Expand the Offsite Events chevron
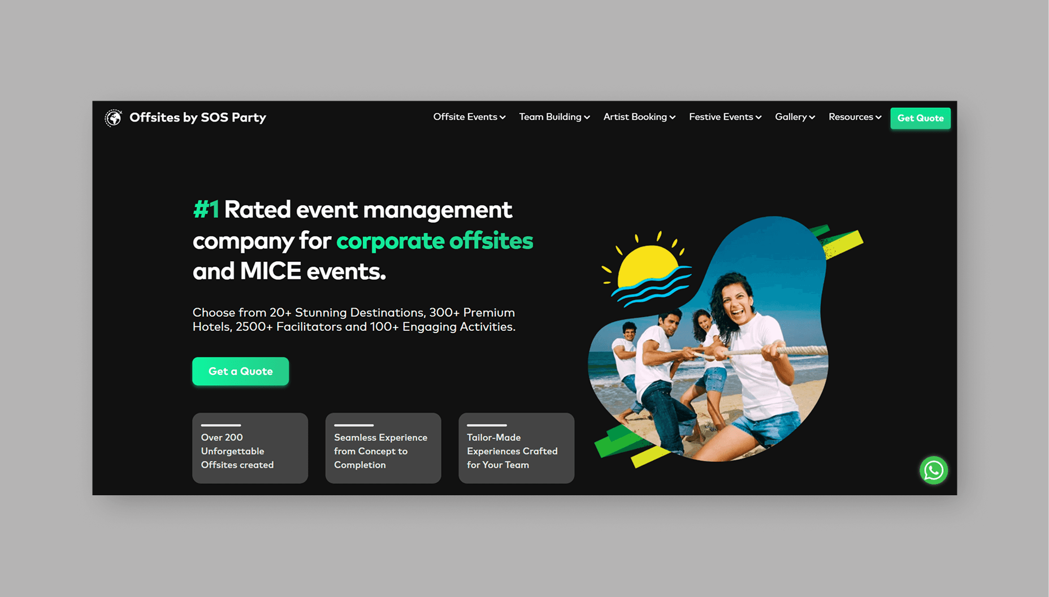The height and width of the screenshot is (597, 1049). coord(502,118)
